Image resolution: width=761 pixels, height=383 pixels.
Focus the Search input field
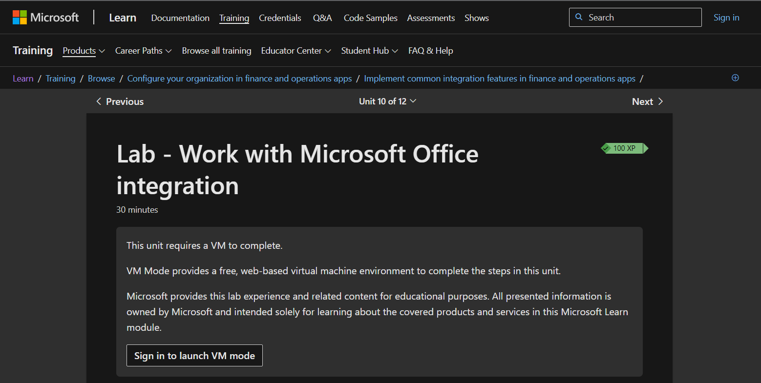(x=635, y=18)
